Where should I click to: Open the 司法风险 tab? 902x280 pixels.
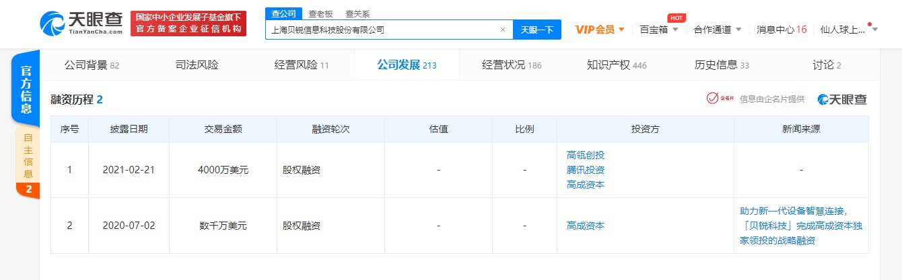197,65
